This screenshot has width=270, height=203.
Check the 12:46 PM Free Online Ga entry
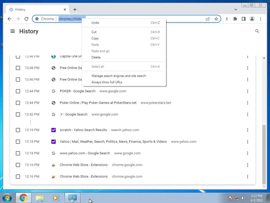(x=18, y=80)
